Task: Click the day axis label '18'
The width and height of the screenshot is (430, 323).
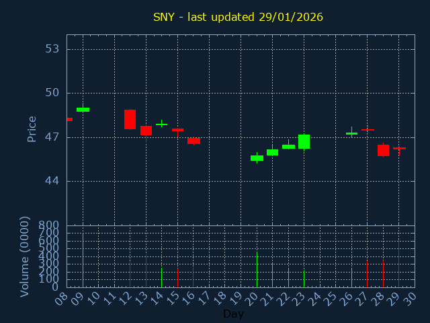Action: [x=220, y=299]
